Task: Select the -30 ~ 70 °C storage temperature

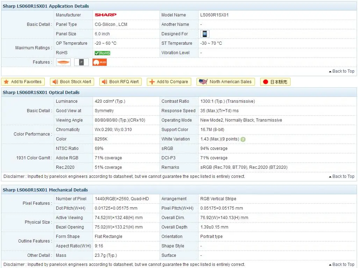Action: (211, 43)
